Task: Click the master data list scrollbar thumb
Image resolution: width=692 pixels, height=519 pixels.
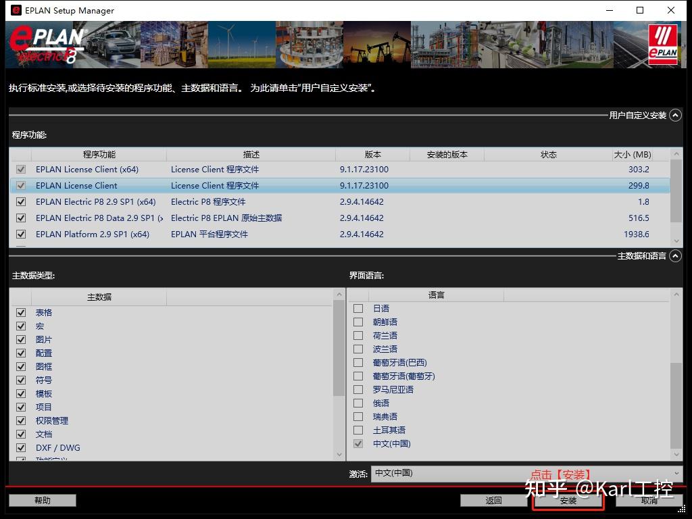Action: [339, 348]
